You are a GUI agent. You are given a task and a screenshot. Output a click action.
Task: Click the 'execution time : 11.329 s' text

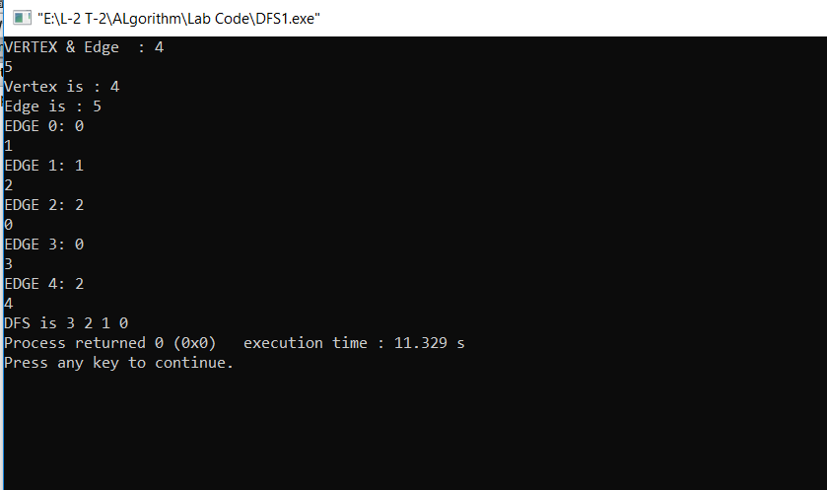pyautogui.click(x=354, y=343)
